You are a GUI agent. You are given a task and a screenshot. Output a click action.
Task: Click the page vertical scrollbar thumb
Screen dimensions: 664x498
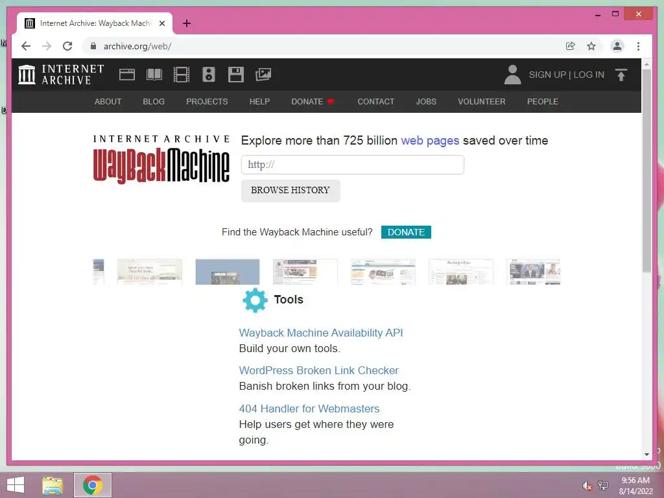pos(646,171)
